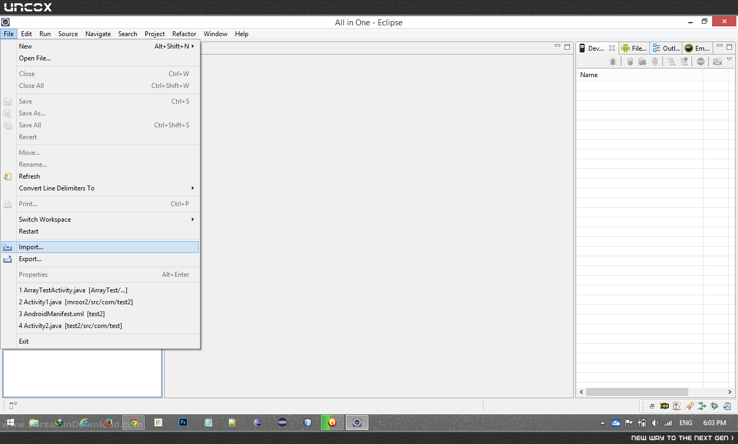Open Firefox from the taskbar
This screenshot has width=738, height=444.
tap(109, 422)
